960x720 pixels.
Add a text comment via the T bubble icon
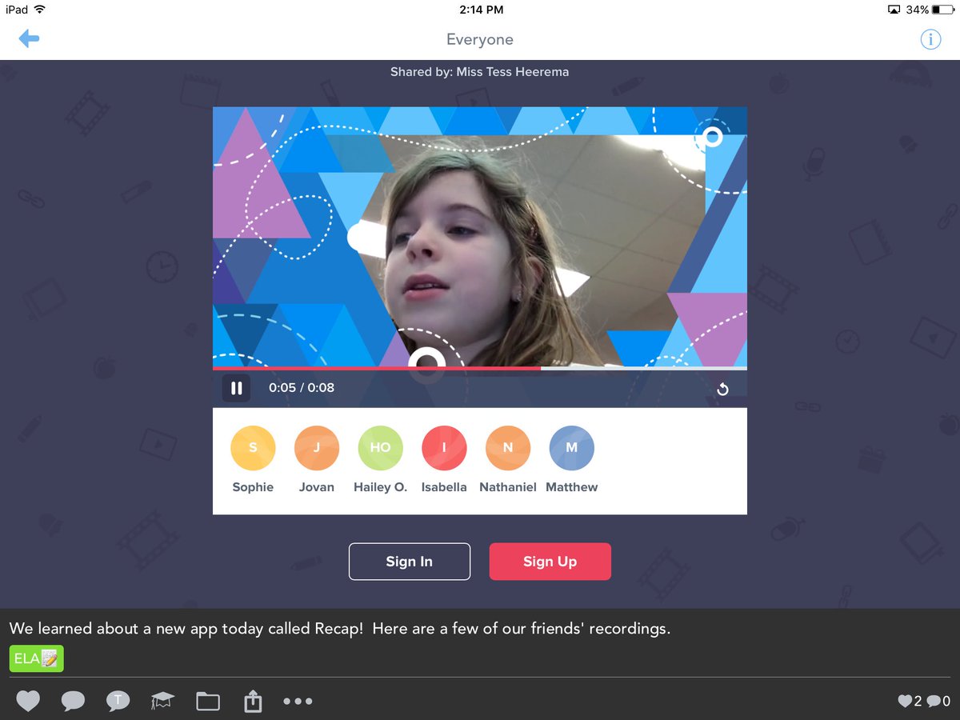click(118, 701)
